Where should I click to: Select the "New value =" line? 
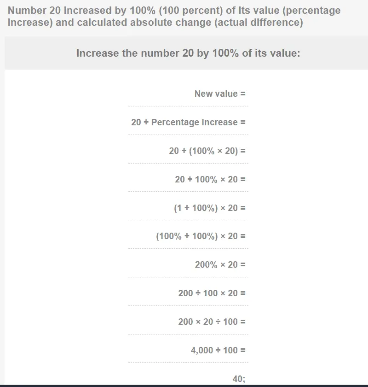point(220,94)
